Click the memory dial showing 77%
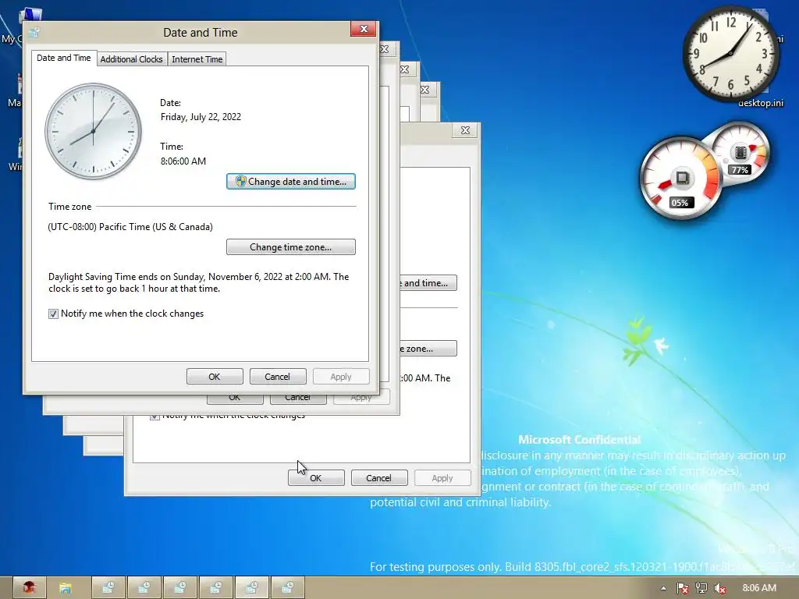Image resolution: width=799 pixels, height=599 pixels. [x=740, y=152]
